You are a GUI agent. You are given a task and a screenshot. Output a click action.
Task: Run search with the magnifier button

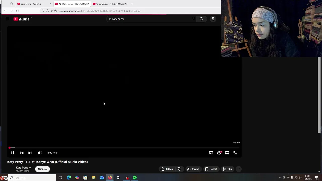pos(202,19)
